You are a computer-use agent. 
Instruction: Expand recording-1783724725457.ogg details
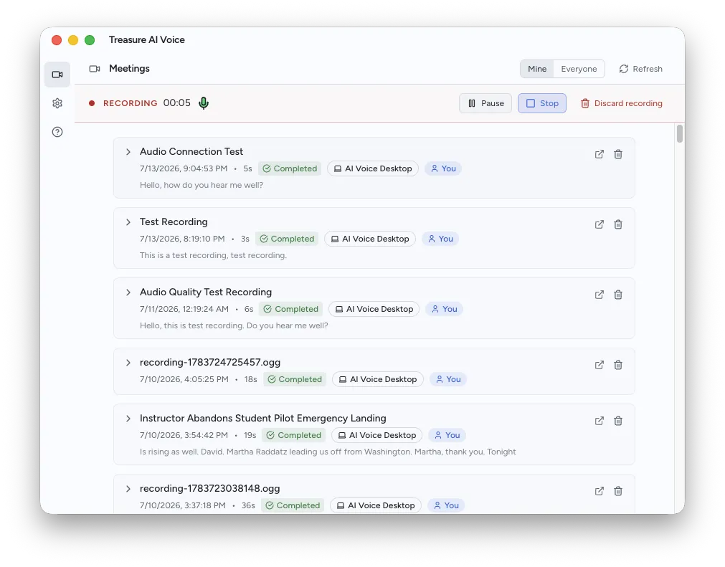click(128, 363)
